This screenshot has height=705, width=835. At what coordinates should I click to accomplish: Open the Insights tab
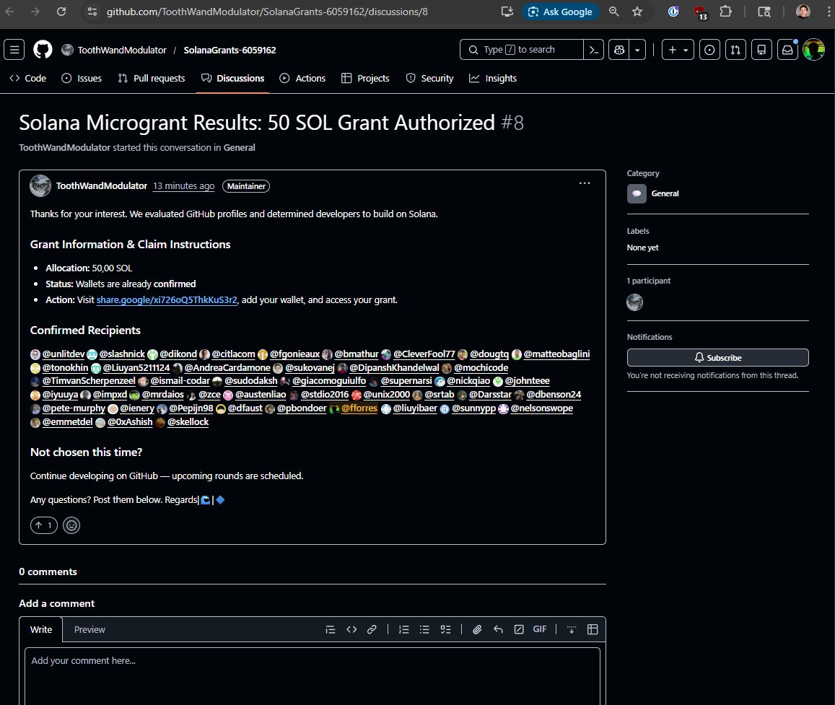[493, 78]
